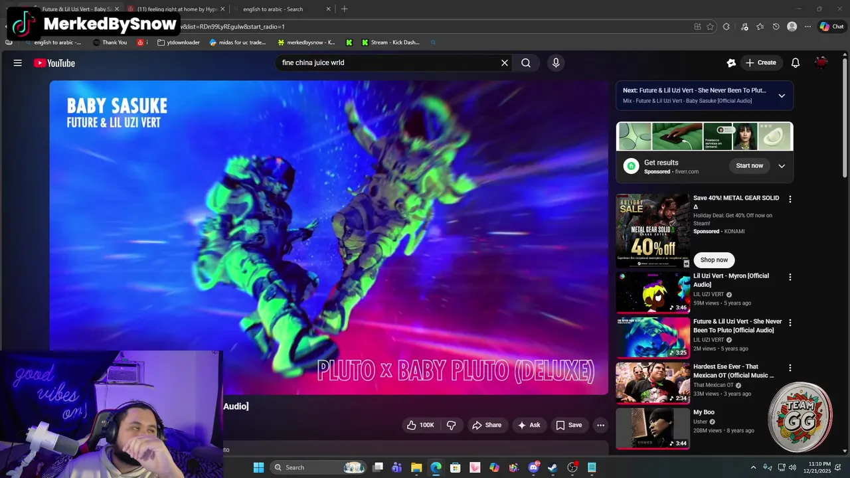Open Stream - Kick Dash bookmark

pos(390,42)
